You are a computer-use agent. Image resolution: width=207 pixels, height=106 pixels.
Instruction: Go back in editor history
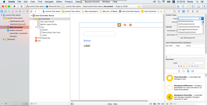point(35,11)
